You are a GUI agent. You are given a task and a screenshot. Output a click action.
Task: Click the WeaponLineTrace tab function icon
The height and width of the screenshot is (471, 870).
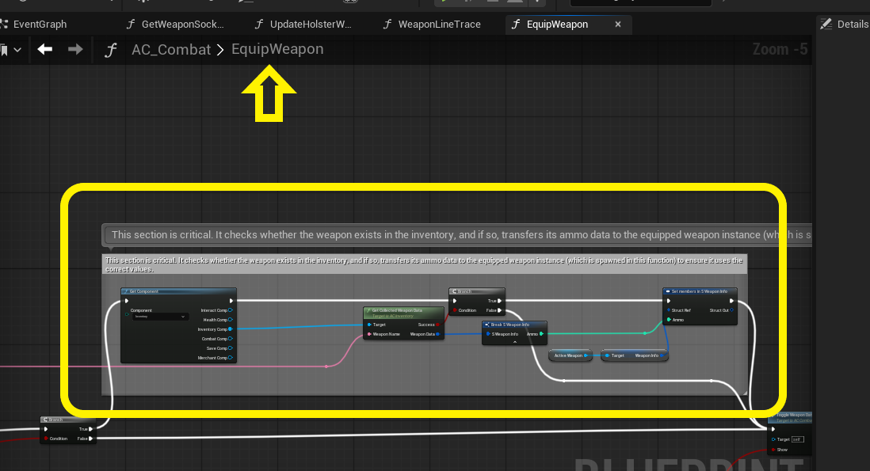(387, 25)
